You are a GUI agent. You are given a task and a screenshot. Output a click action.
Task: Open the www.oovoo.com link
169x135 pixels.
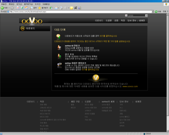pyautogui.click(x=130, y=86)
